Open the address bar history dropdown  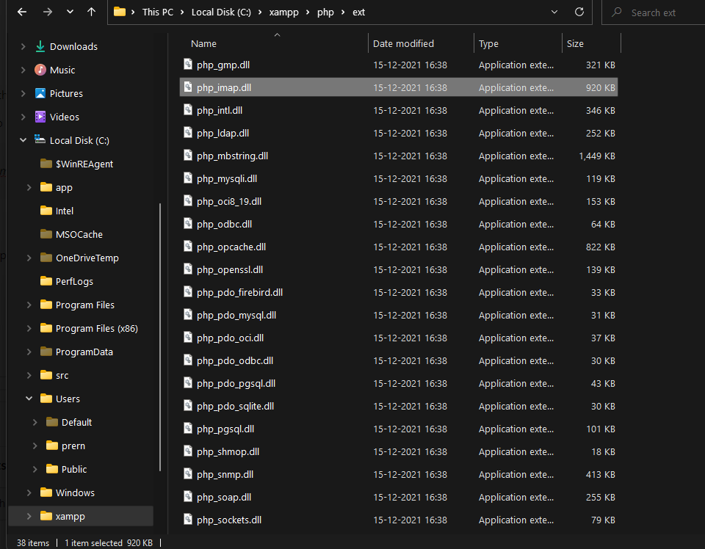(x=554, y=12)
